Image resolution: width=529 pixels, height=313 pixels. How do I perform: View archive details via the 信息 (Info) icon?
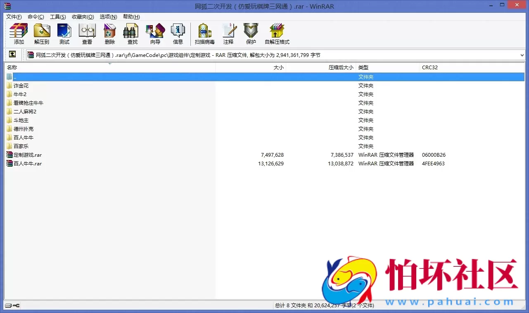pyautogui.click(x=178, y=34)
